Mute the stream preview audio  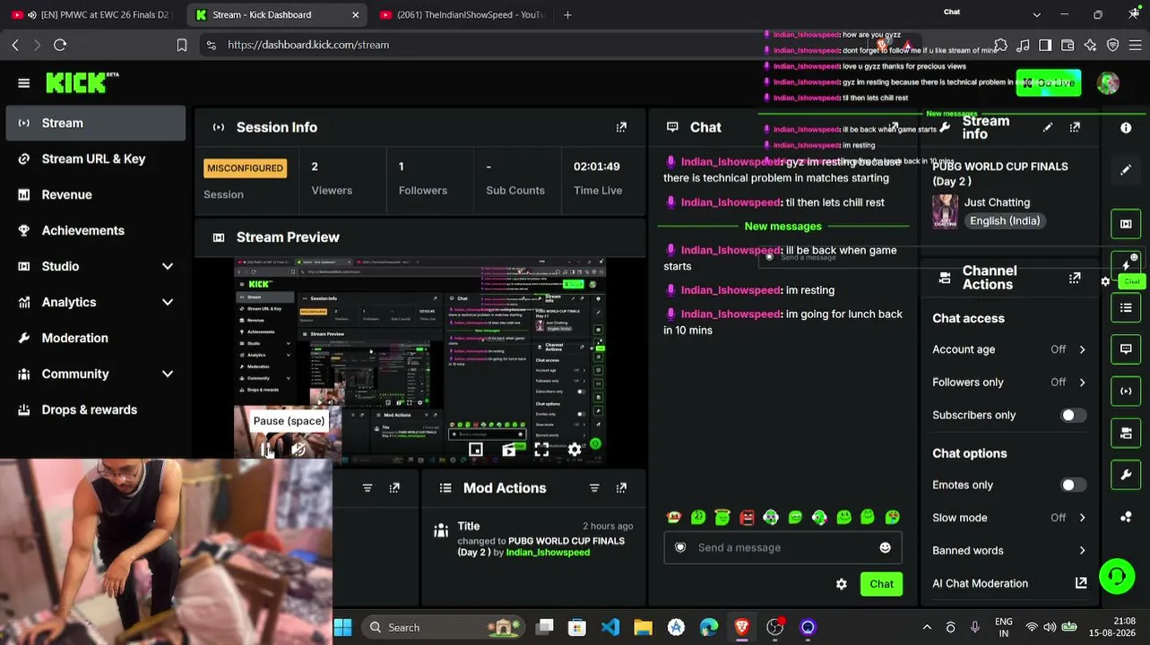pyautogui.click(x=298, y=450)
